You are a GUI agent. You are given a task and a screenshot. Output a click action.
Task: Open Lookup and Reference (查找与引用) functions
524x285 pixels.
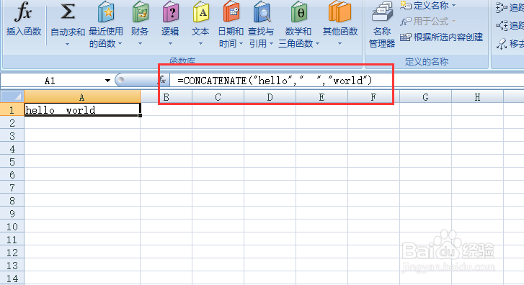261,24
